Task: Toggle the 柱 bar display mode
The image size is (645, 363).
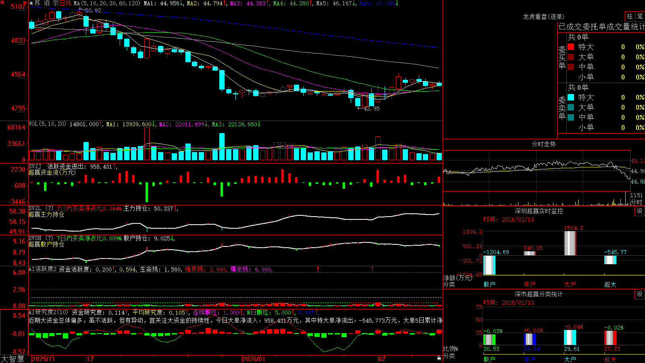Action: pyautogui.click(x=630, y=17)
